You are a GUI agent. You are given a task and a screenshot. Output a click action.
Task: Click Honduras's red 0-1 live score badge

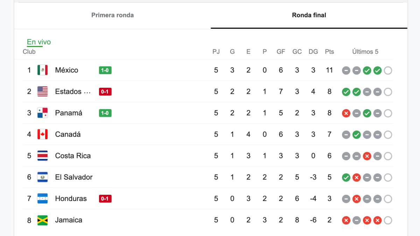(x=105, y=199)
